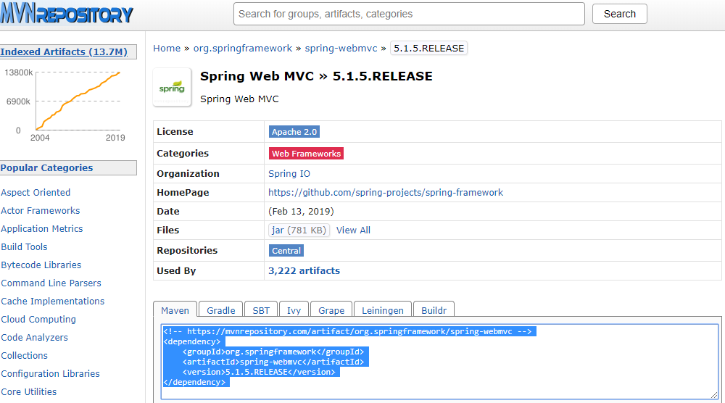Open the org.springframework breadcrumb link
This screenshot has height=403, width=725.
click(x=243, y=48)
